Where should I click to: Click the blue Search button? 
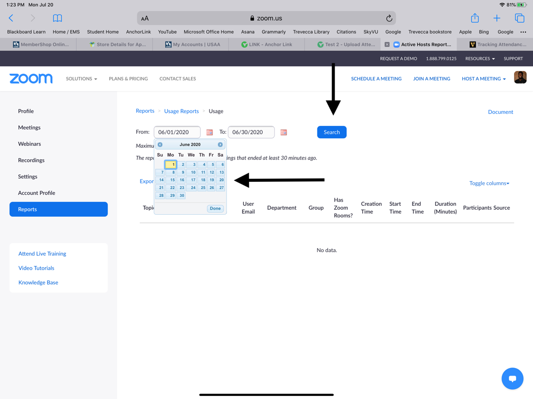tap(331, 132)
